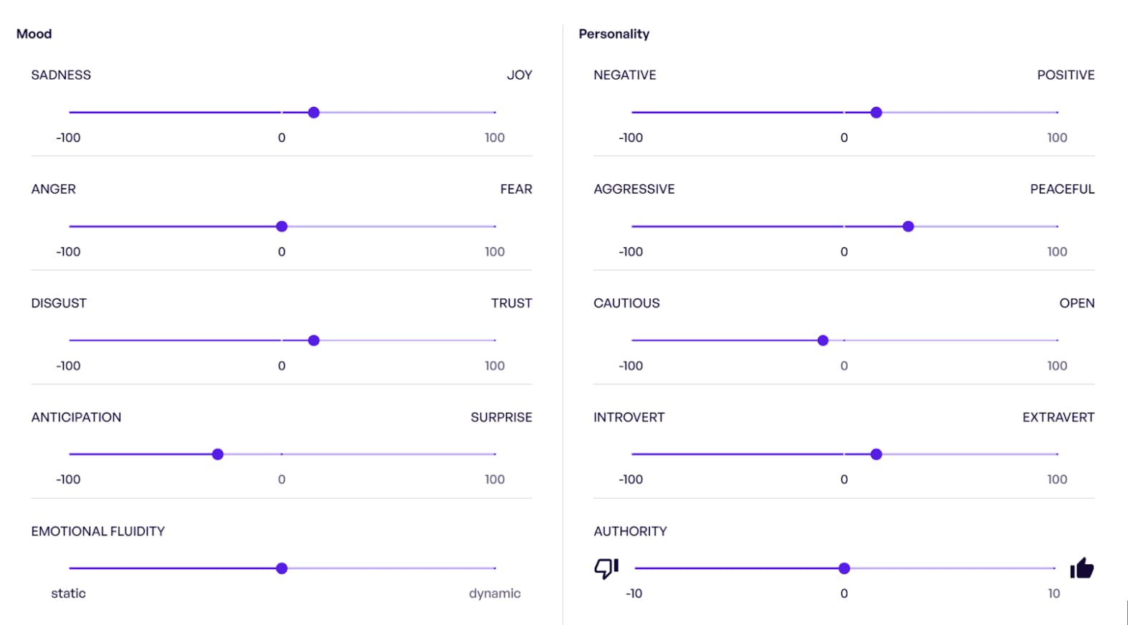1128x625 pixels.
Task: Click the Negative–Positive slider handle
Action: coord(876,113)
